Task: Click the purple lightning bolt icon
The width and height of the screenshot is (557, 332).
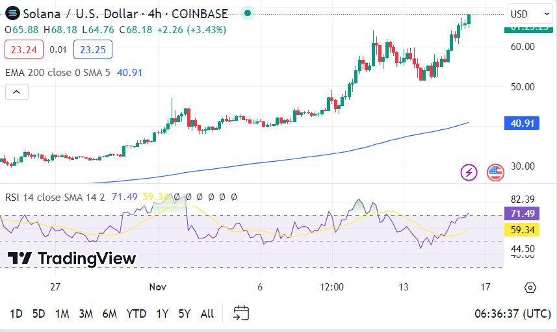Action: [469, 173]
